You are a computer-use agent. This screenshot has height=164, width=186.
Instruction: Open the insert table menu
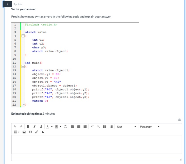coord(17,132)
